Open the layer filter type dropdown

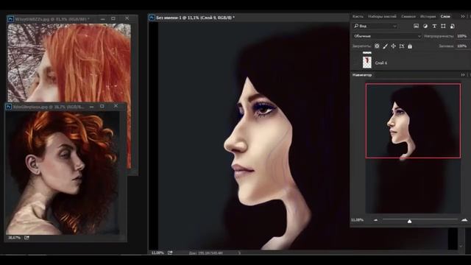[x=375, y=26]
